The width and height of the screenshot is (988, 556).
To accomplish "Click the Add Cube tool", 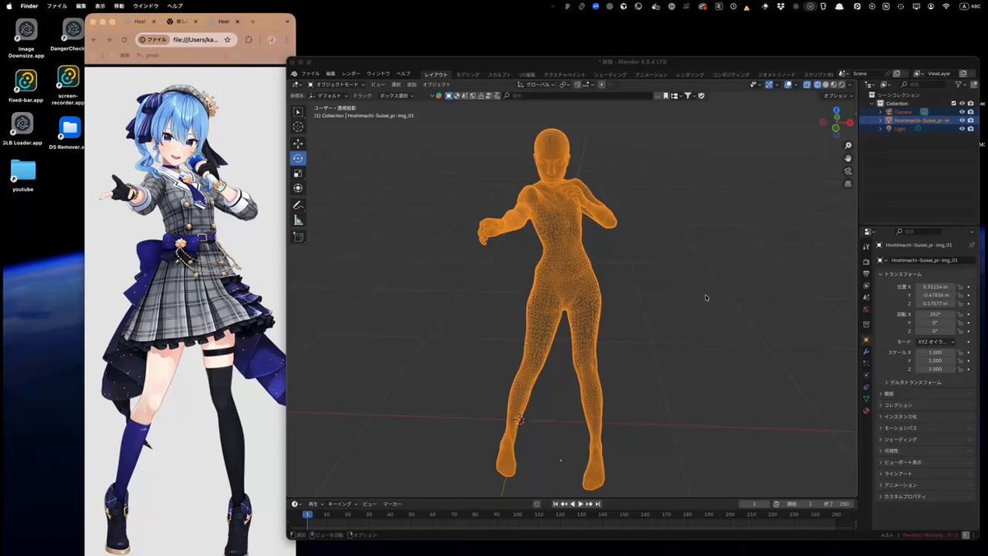I will (298, 237).
